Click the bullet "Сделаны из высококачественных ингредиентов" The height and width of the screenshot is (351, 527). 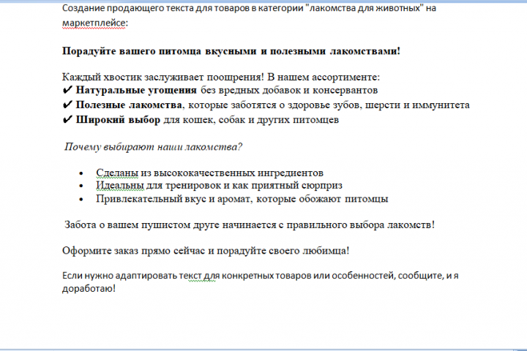pos(210,173)
